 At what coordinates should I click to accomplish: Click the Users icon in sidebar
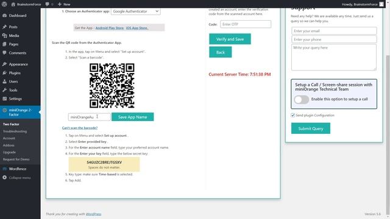pyautogui.click(x=4, y=82)
